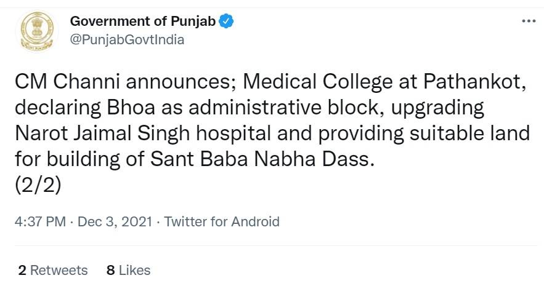The width and height of the screenshot is (544, 286).
Task: Click the likes count number 8
Action: pos(110,270)
